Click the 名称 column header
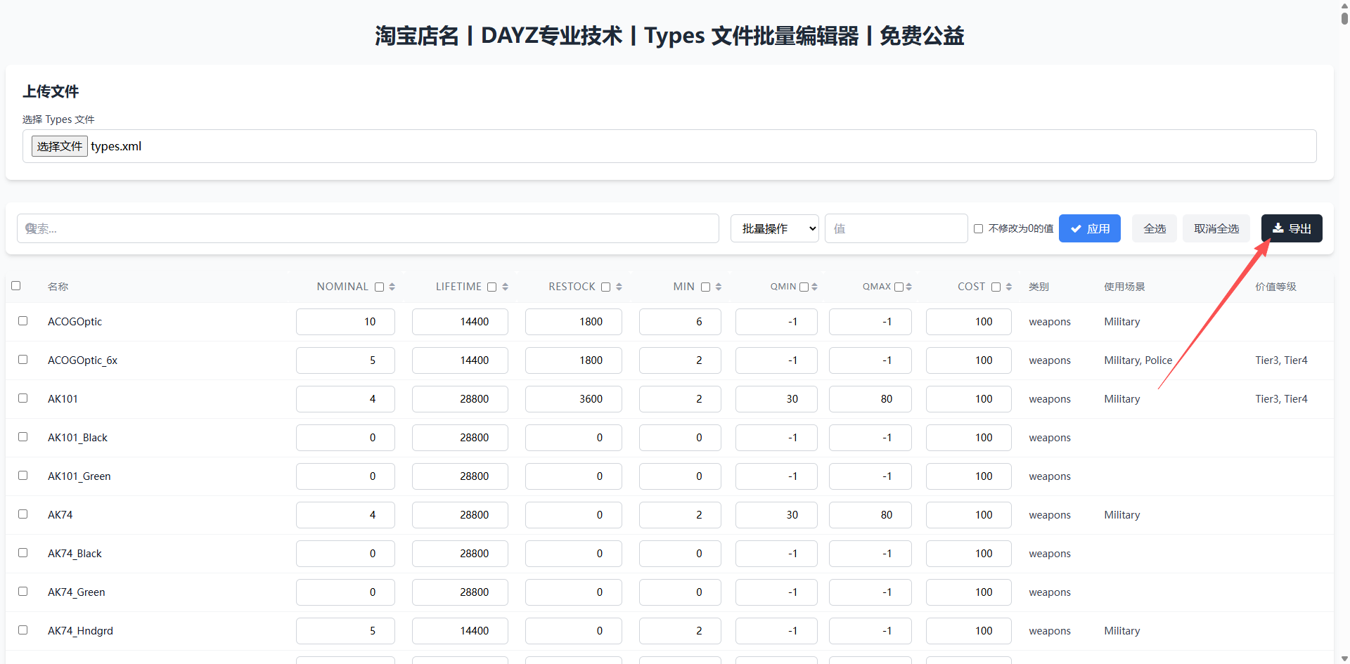Viewport: 1350px width, 664px height. coord(58,287)
